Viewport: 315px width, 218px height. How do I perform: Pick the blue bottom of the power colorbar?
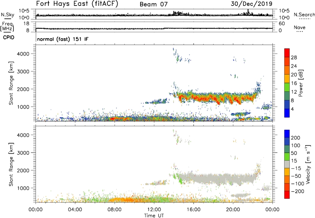[x=287, y=113]
